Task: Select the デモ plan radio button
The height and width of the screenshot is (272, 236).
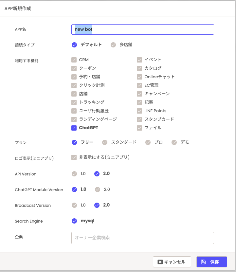Action: click(174, 142)
